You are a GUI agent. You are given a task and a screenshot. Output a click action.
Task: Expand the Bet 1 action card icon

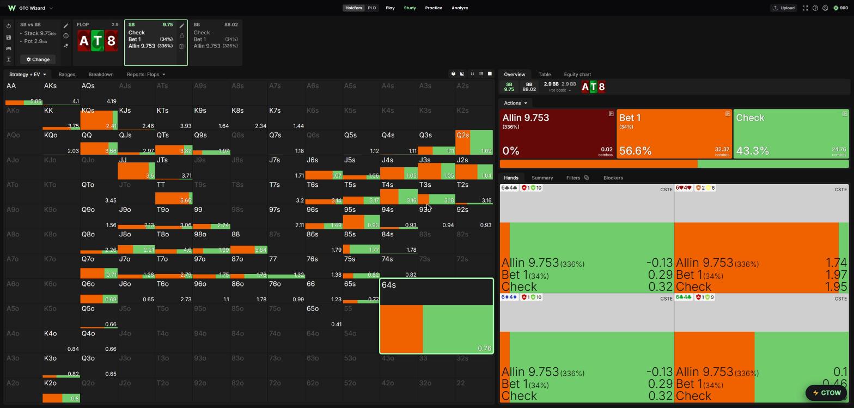(728, 114)
